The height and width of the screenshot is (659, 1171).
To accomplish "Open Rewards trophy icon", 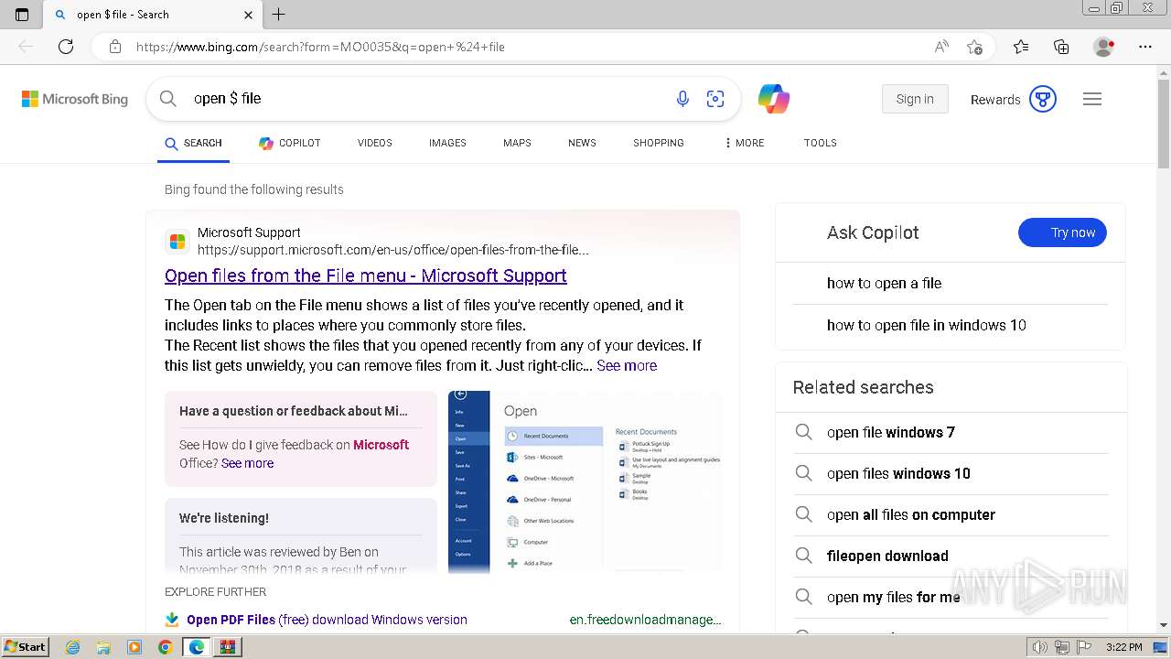I will pyautogui.click(x=1043, y=99).
